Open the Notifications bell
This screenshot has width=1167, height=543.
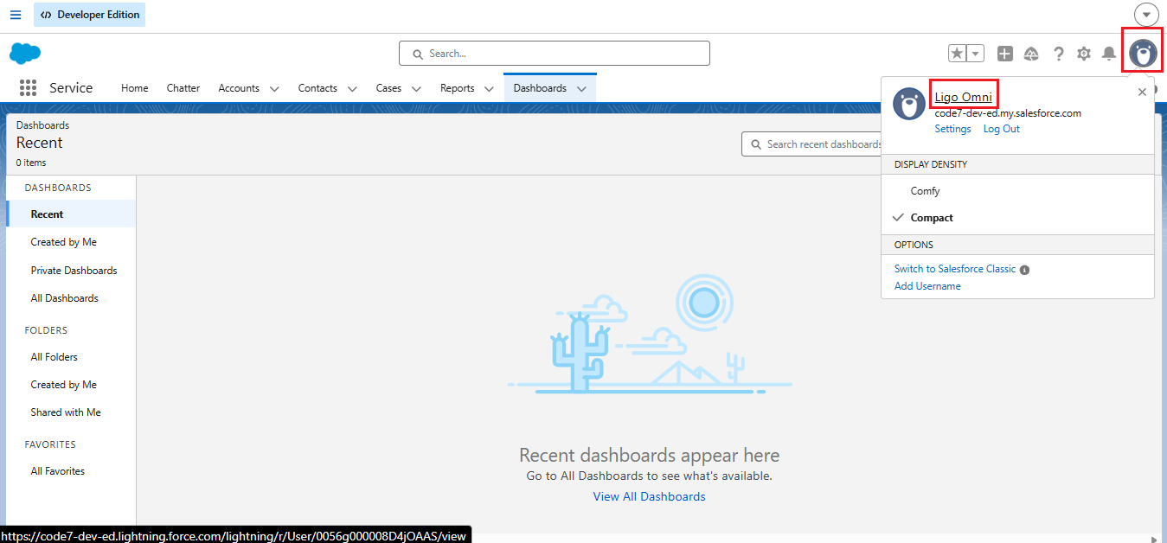tap(1109, 54)
